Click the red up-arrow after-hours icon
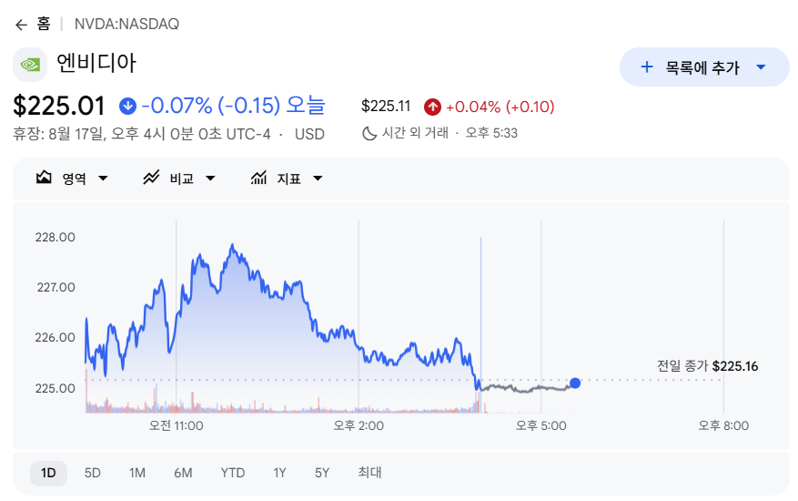Screen dimensions: 798x501 [x=432, y=107]
